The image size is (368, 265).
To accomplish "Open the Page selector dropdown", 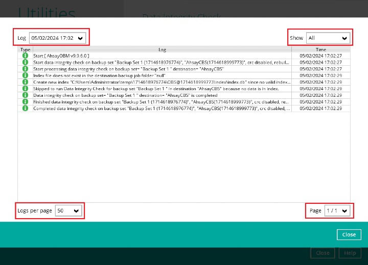I will pyautogui.click(x=337, y=210).
